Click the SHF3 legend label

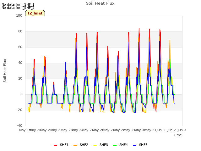tap(104, 145)
